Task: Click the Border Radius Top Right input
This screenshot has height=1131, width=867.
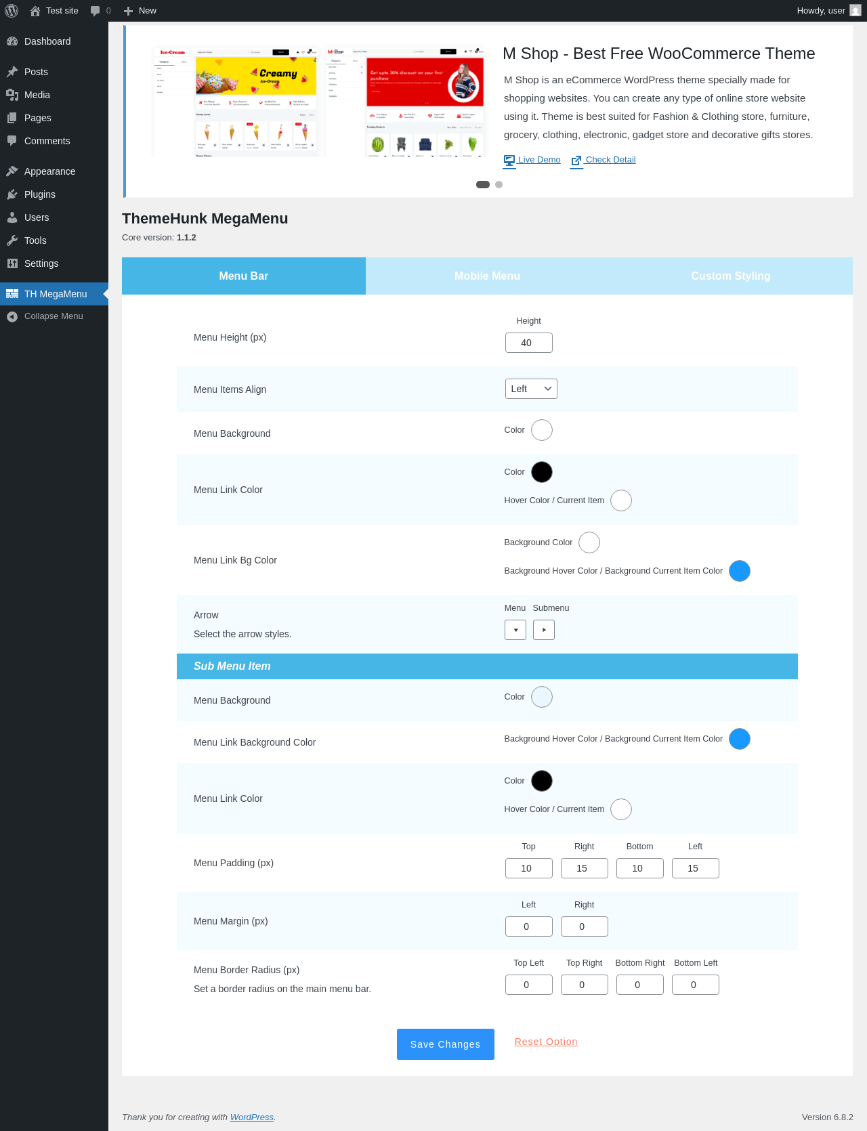Action: pos(585,985)
